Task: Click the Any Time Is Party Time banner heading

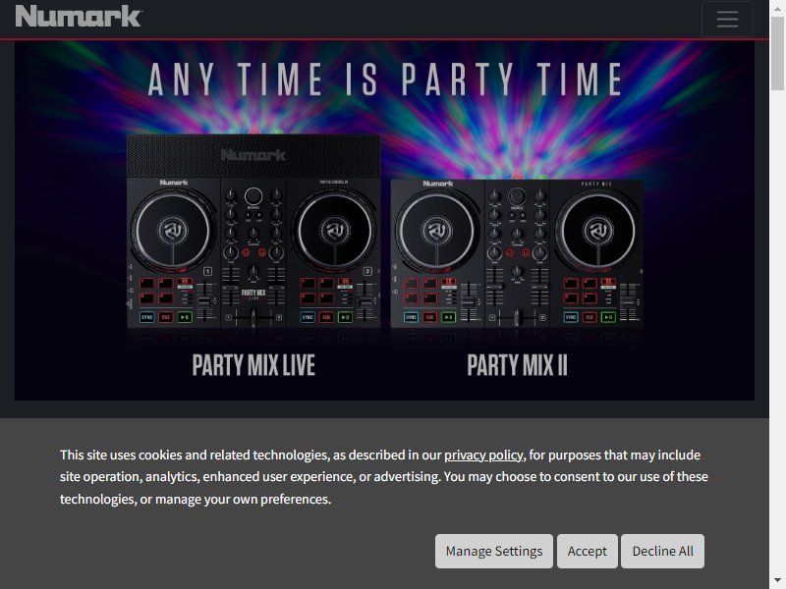Action: (x=385, y=80)
